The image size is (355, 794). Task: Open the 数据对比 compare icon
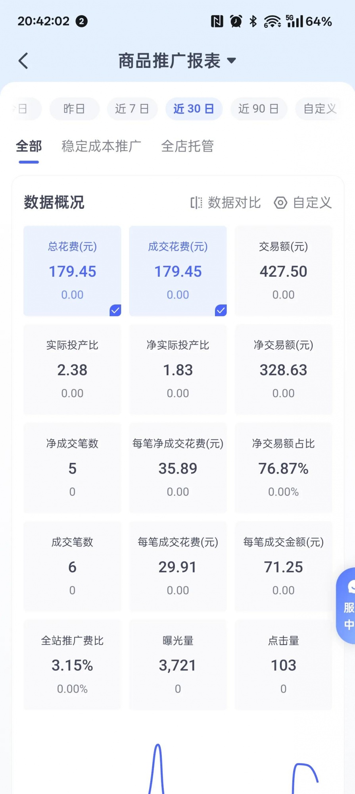[196, 203]
